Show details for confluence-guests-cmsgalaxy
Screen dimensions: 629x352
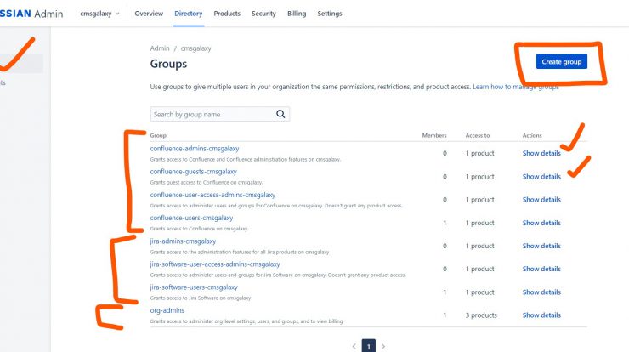tap(541, 176)
